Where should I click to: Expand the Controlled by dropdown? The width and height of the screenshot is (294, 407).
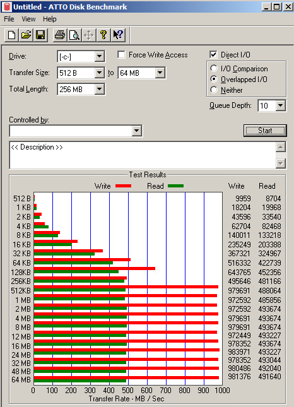[x=137, y=131]
